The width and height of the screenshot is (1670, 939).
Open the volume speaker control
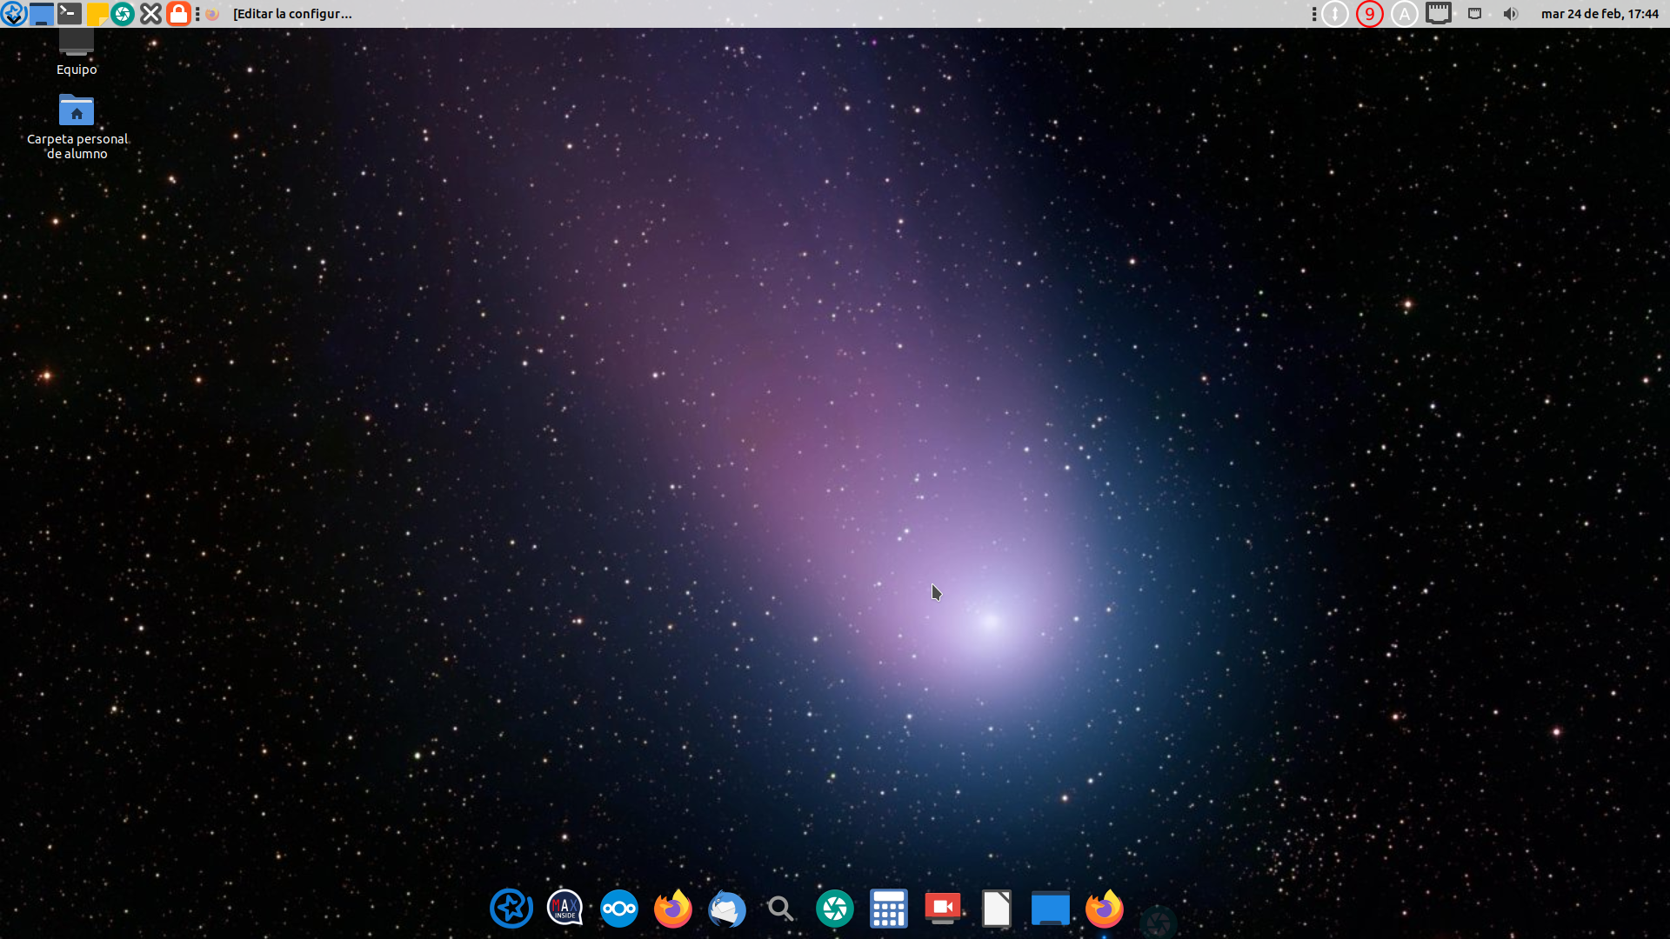1511,14
